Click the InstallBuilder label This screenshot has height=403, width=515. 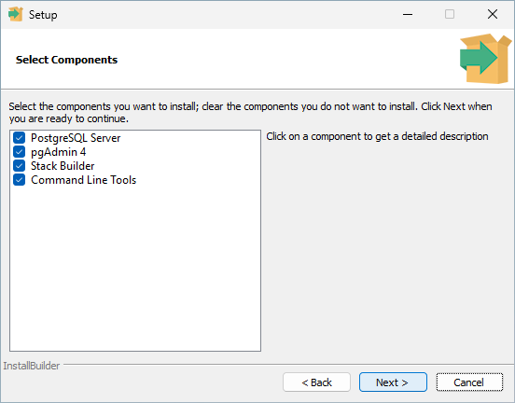(32, 366)
